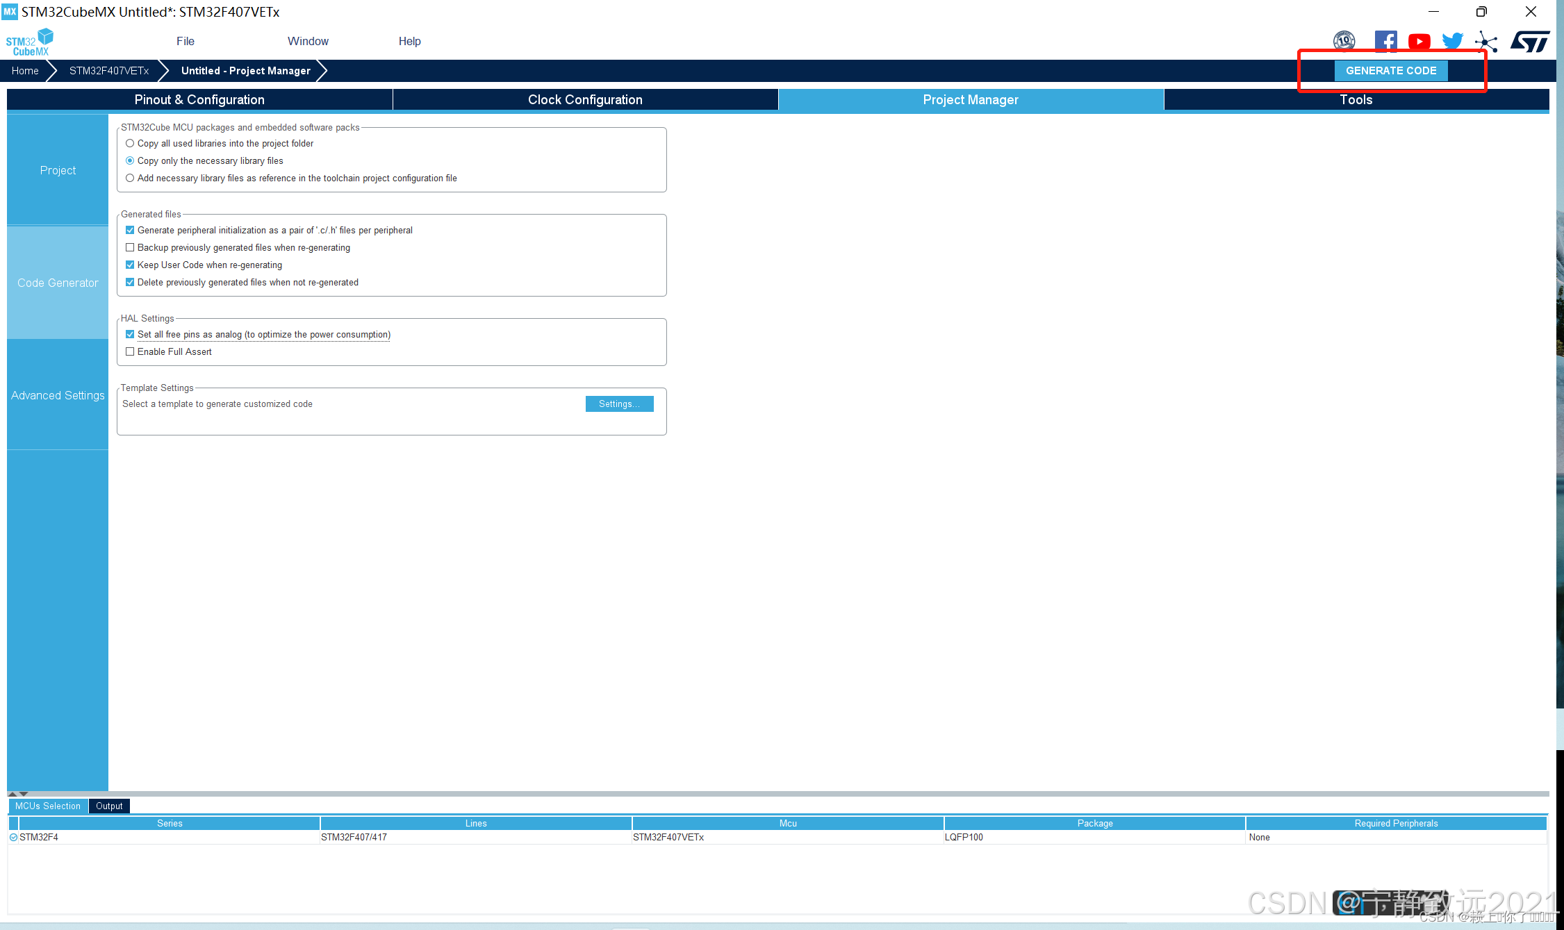Minimize the STM32CubeMX window
Screen dimensions: 1564x930
coord(1433,12)
